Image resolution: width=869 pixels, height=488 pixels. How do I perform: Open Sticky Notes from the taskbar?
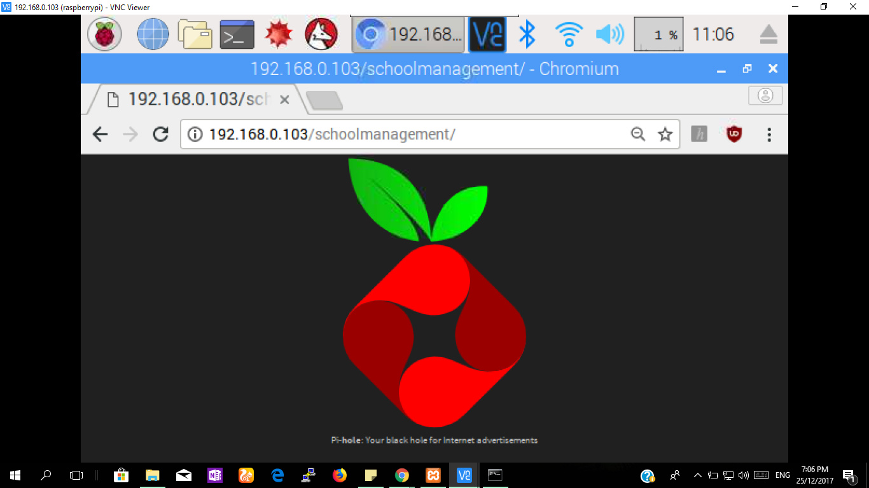(x=371, y=475)
